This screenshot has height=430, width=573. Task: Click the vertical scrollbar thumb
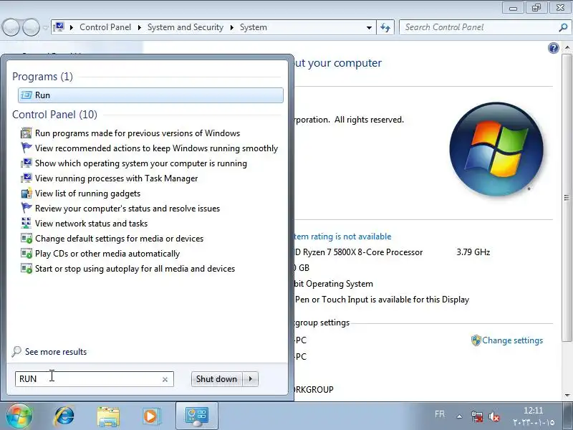coord(567,198)
